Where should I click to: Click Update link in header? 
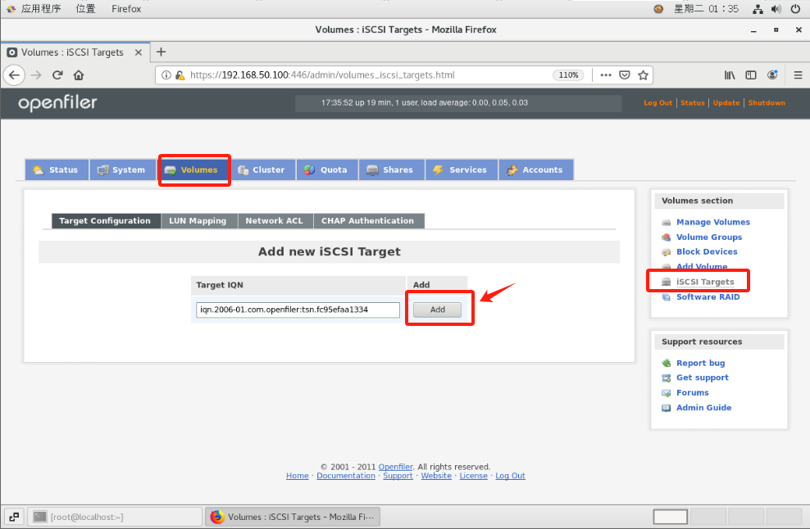(726, 103)
